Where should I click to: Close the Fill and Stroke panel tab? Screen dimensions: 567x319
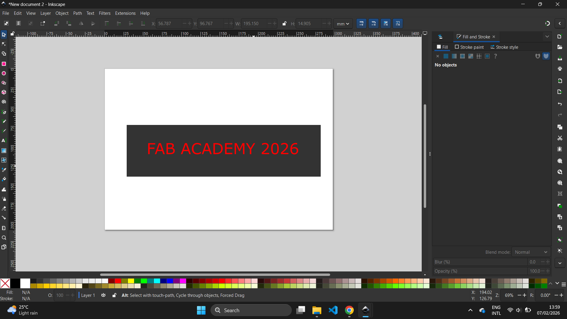pyautogui.click(x=494, y=37)
